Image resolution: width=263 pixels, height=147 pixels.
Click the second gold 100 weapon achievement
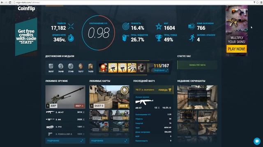(x=122, y=68)
